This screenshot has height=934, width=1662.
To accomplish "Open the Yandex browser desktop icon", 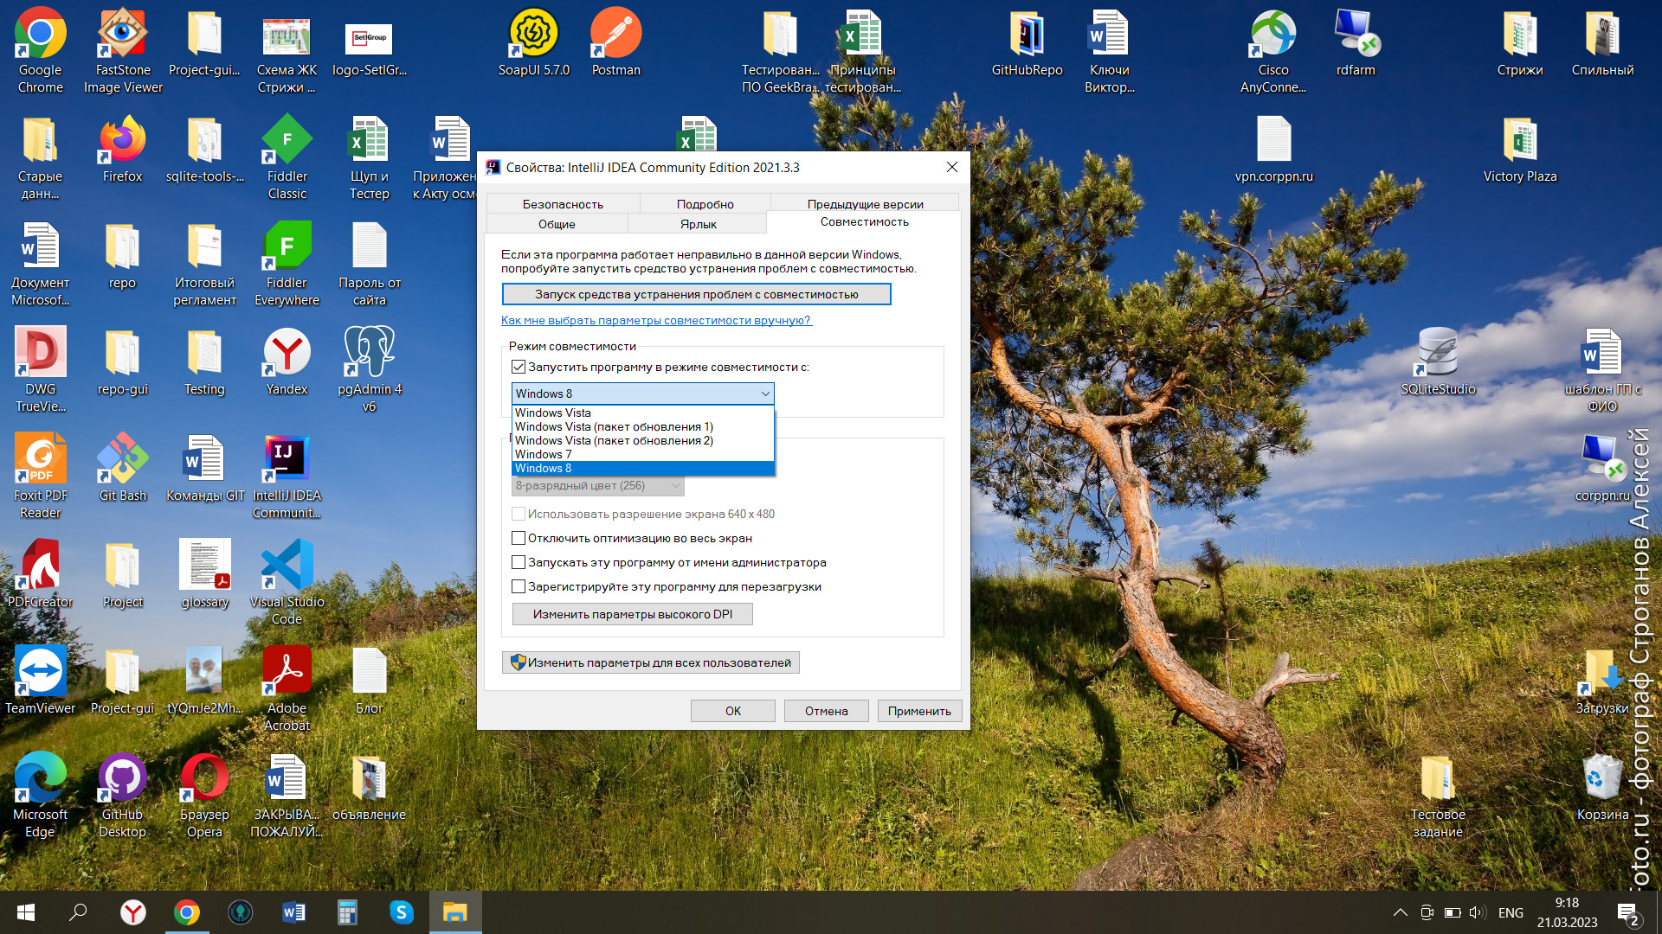I will click(x=287, y=361).
